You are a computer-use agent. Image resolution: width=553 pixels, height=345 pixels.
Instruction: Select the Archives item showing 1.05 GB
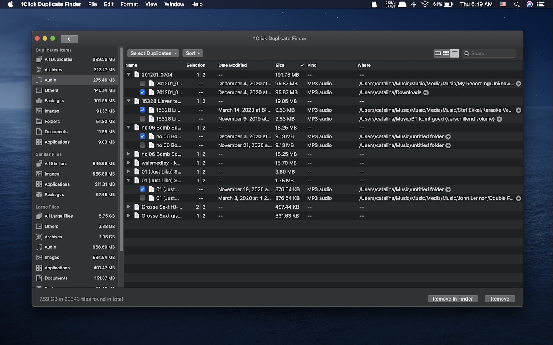[76, 237]
